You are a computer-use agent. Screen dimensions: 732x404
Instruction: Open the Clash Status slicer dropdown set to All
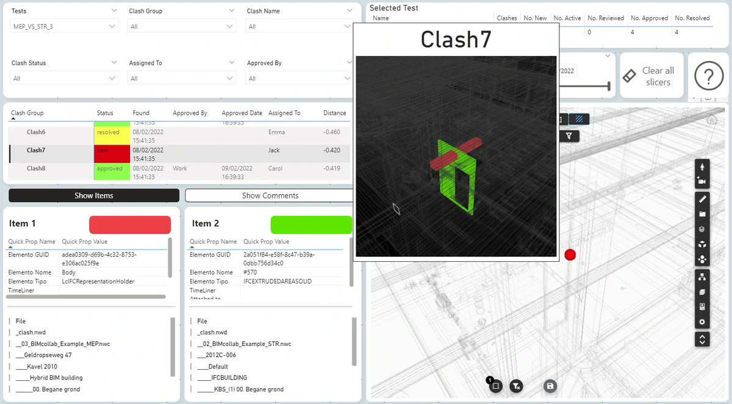(64, 78)
